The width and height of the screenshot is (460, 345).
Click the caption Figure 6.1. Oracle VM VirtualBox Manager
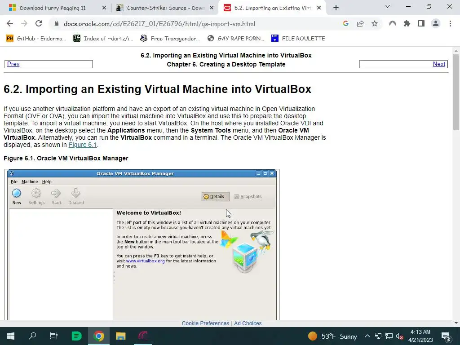coord(66,158)
